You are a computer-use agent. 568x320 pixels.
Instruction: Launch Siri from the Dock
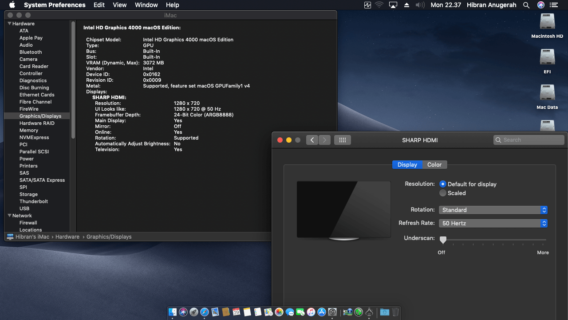point(183,312)
